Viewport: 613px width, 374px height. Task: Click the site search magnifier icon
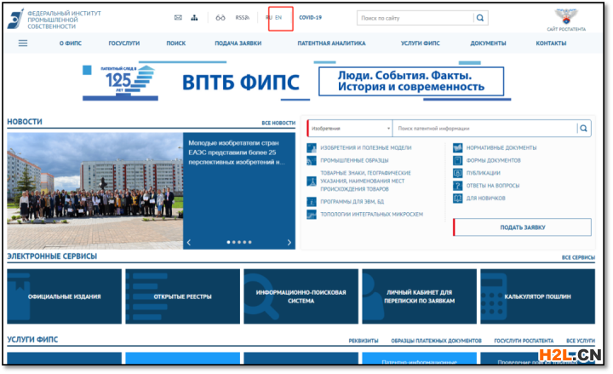coord(481,18)
